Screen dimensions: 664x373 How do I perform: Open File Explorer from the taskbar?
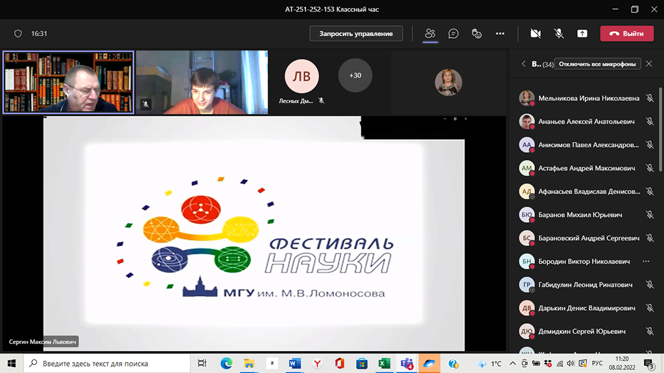[249, 363]
